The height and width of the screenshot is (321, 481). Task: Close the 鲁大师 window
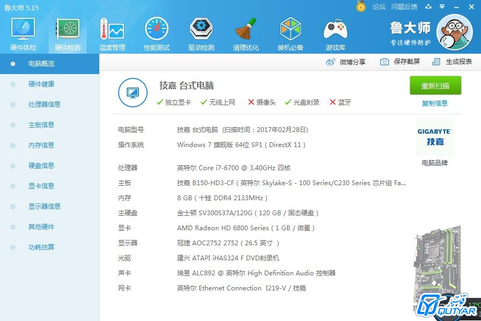(x=471, y=7)
